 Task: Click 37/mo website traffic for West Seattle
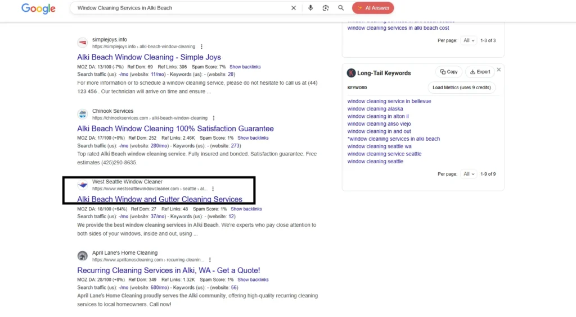click(158, 217)
